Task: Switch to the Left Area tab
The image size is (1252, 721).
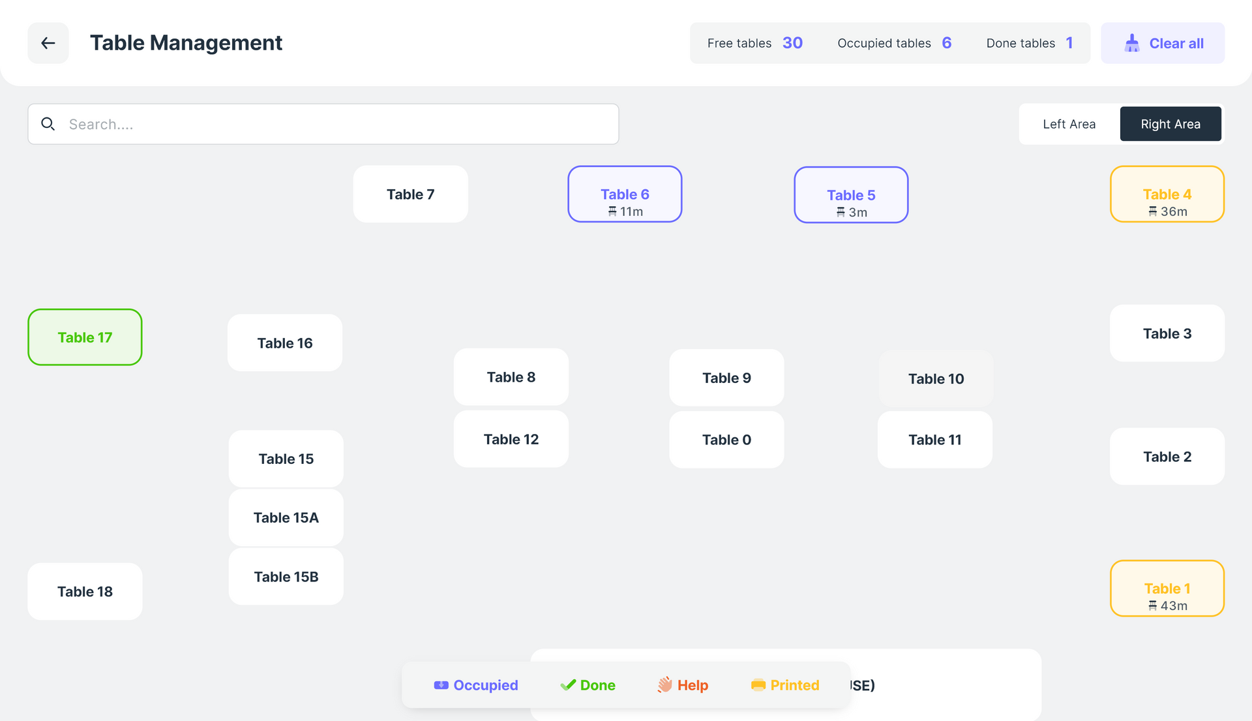Action: point(1069,124)
